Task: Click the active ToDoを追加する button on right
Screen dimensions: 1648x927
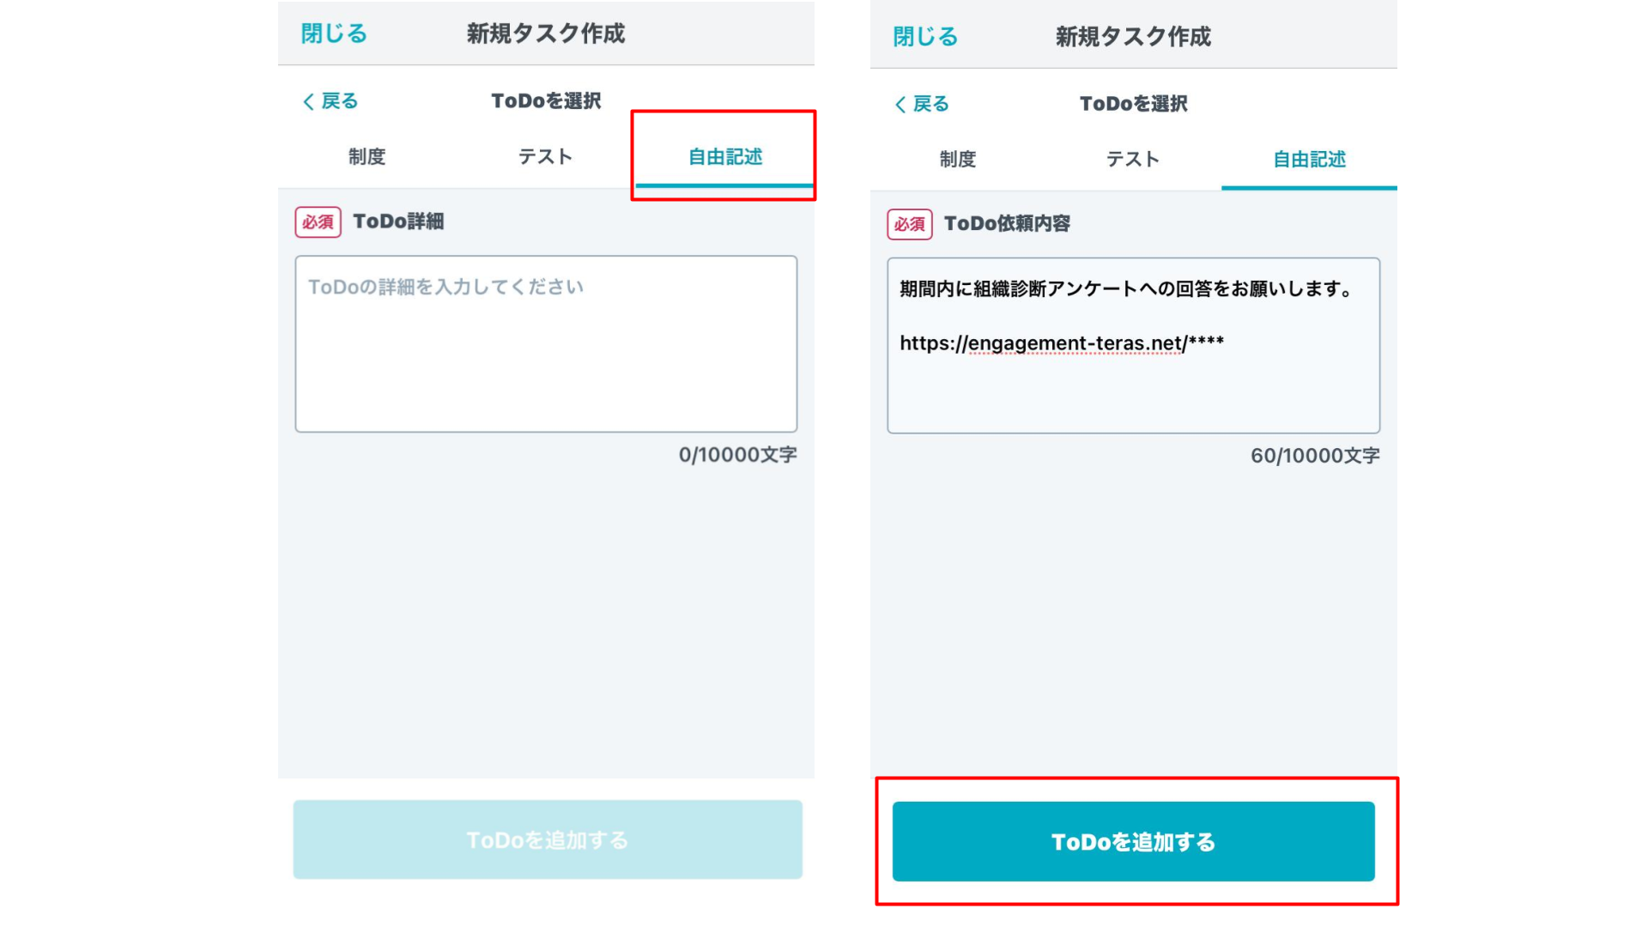Action: [x=1133, y=841]
